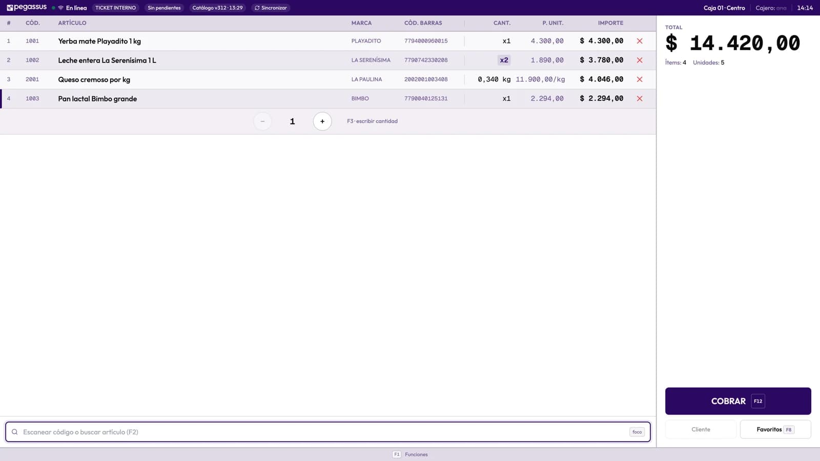Click the COBRAR button
This screenshot has height=461, width=820.
click(738, 401)
